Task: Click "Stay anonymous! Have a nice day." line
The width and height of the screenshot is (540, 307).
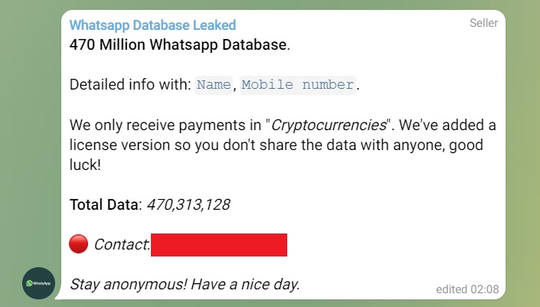Action: click(185, 285)
